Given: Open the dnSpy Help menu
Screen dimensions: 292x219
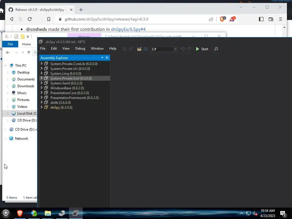Looking at the screenshot, I should [x=113, y=48].
